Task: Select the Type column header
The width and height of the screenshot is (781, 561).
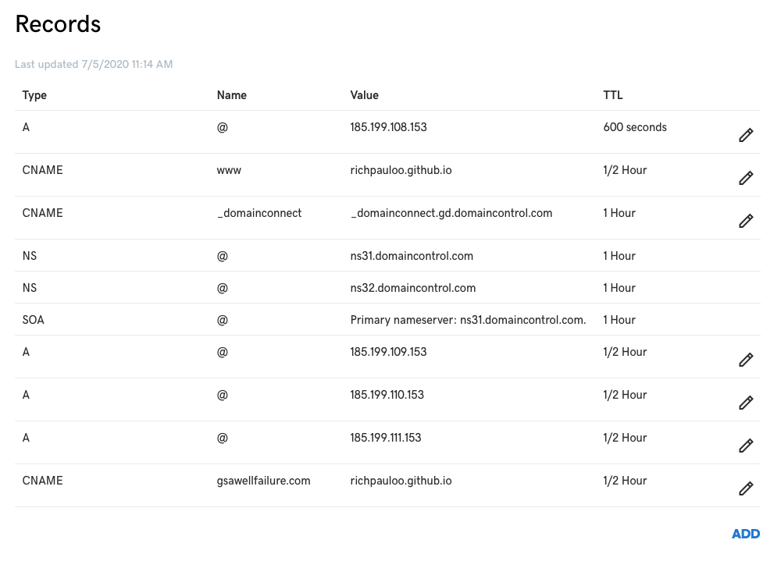Action: [34, 95]
